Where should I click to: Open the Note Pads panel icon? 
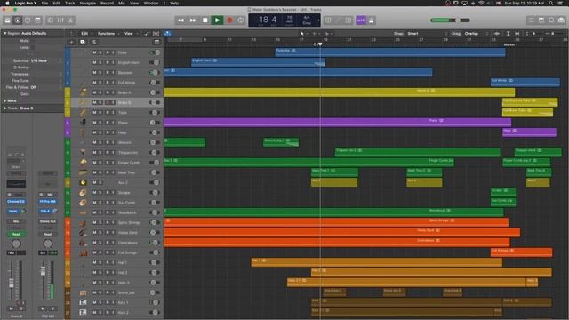coord(541,20)
